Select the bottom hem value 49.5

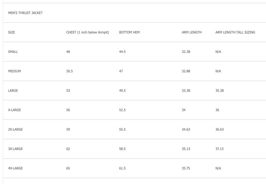[122, 91]
